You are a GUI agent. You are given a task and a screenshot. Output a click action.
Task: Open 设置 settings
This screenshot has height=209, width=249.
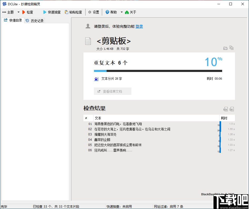click(93, 12)
